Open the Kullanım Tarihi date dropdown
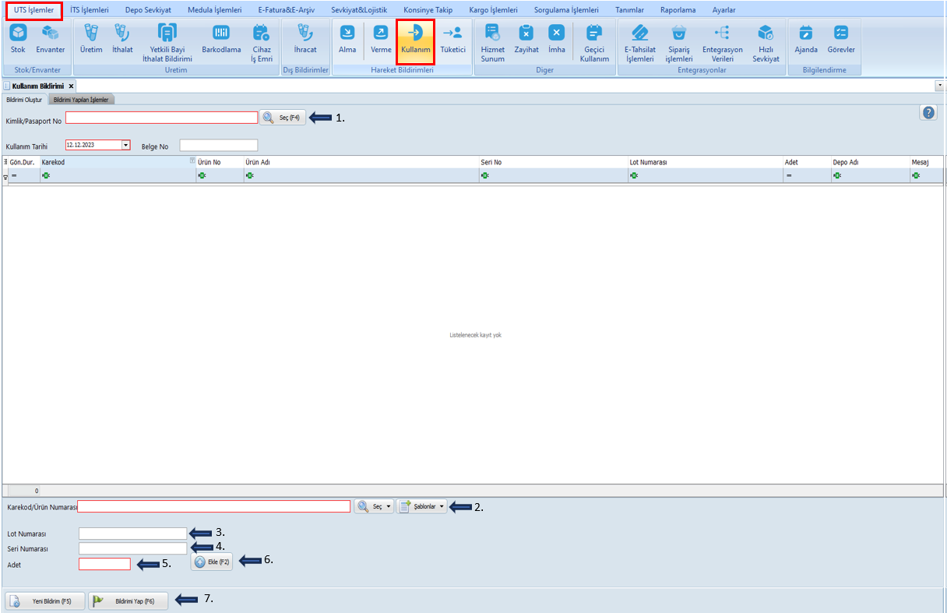Viewport: 947px width, 613px height. pyautogui.click(x=125, y=145)
